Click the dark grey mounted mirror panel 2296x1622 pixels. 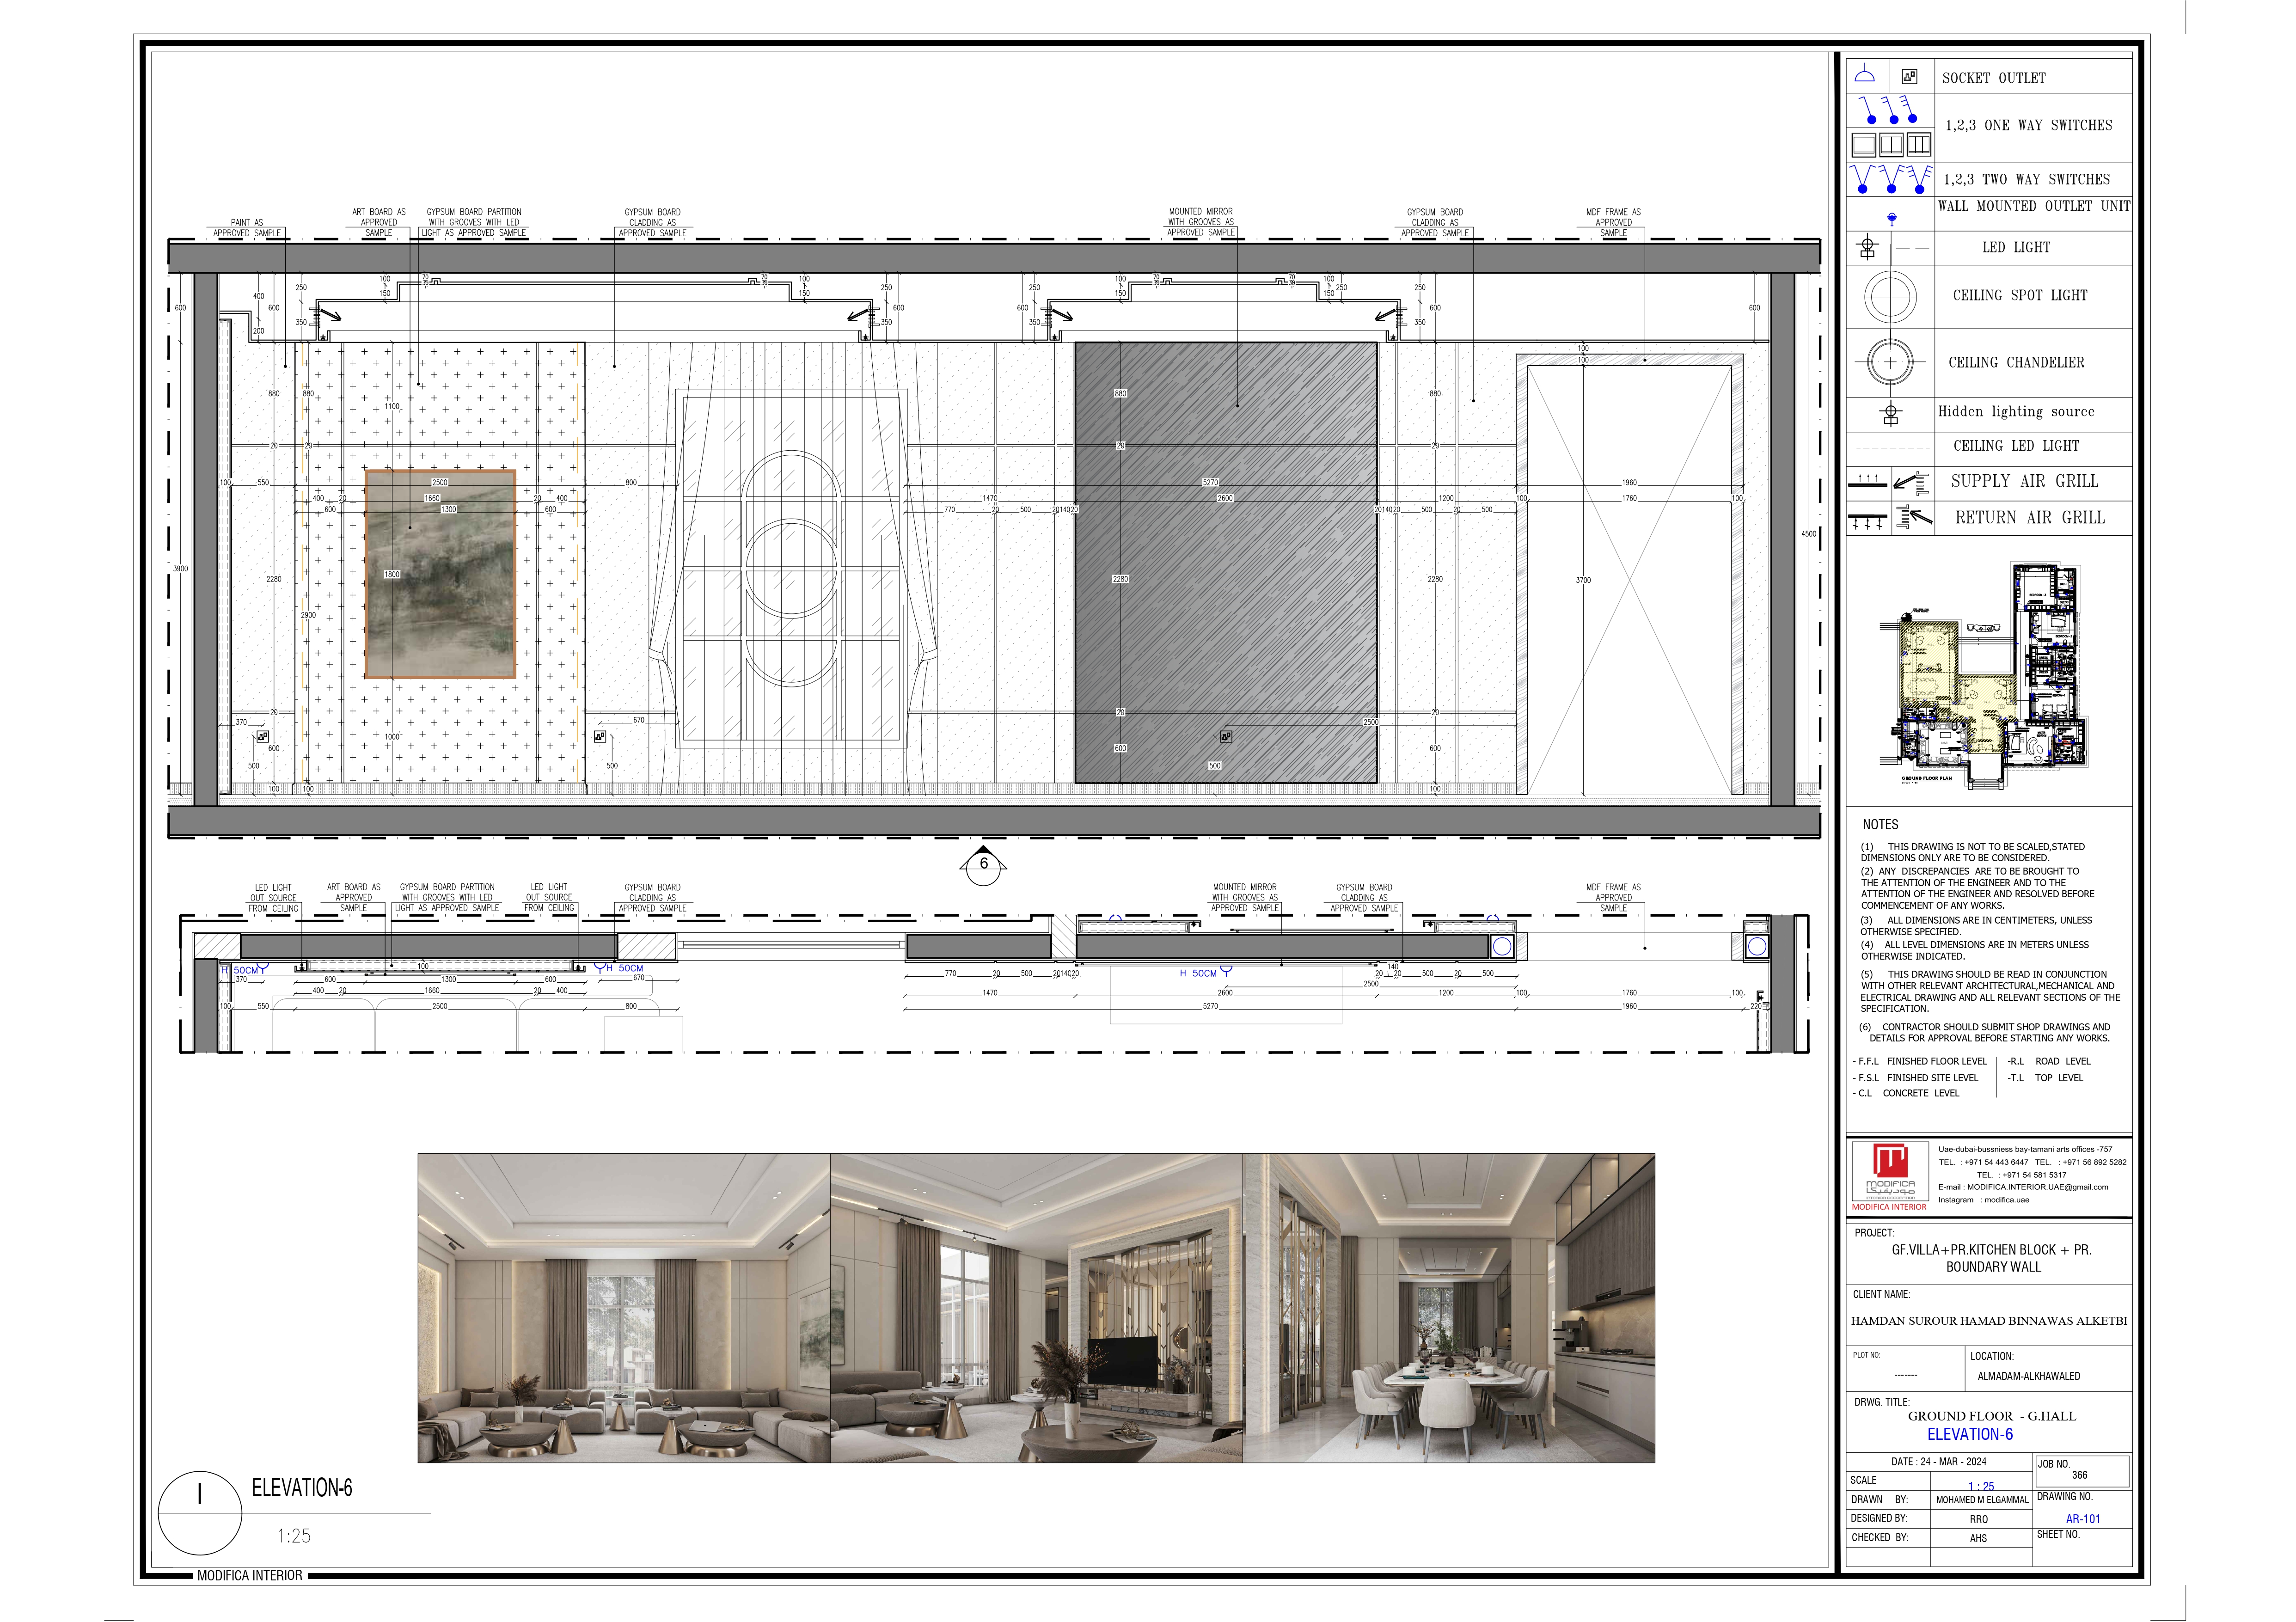pos(1225,562)
